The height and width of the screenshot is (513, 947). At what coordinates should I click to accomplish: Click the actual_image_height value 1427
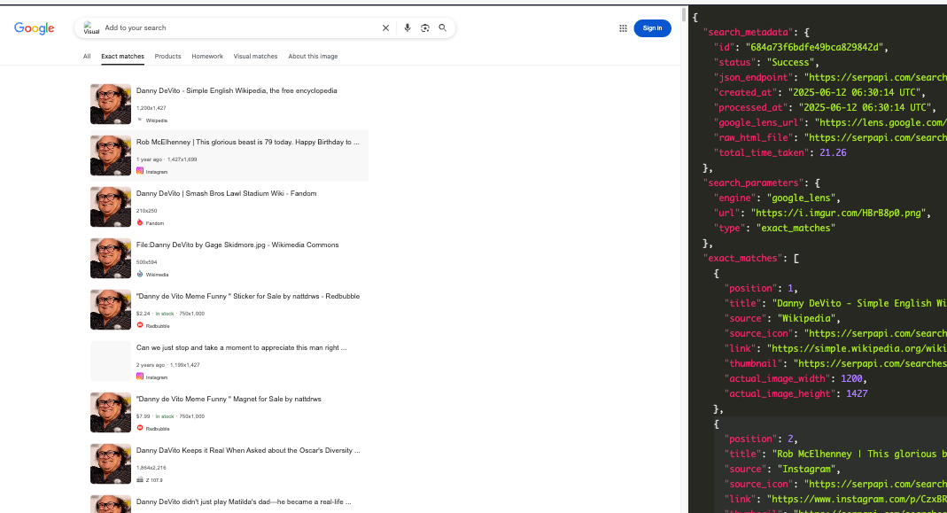coord(857,394)
